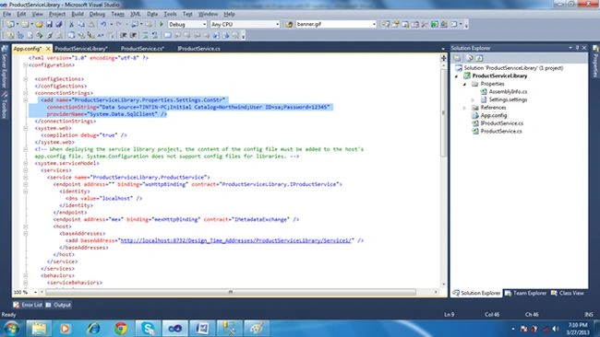Switch to the Team Explorer tab
Viewport: 600px width, 337px height.
coord(525,293)
